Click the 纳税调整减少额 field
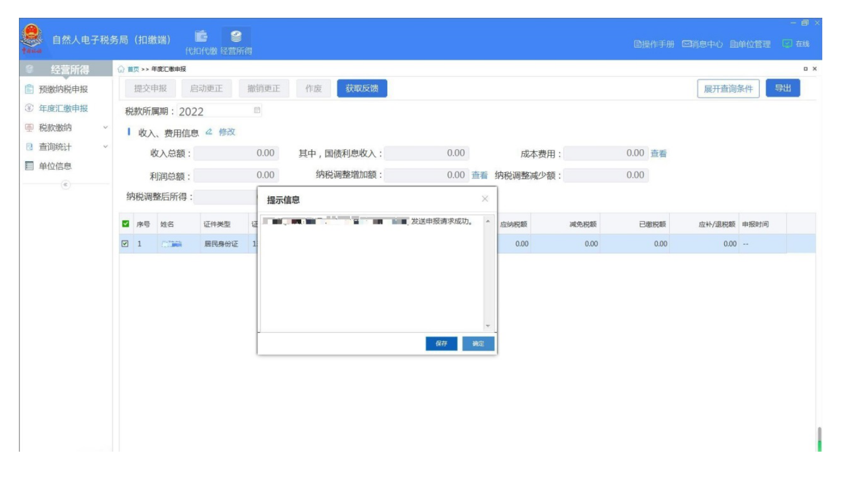Screen dimensions: 855x497 point(606,175)
